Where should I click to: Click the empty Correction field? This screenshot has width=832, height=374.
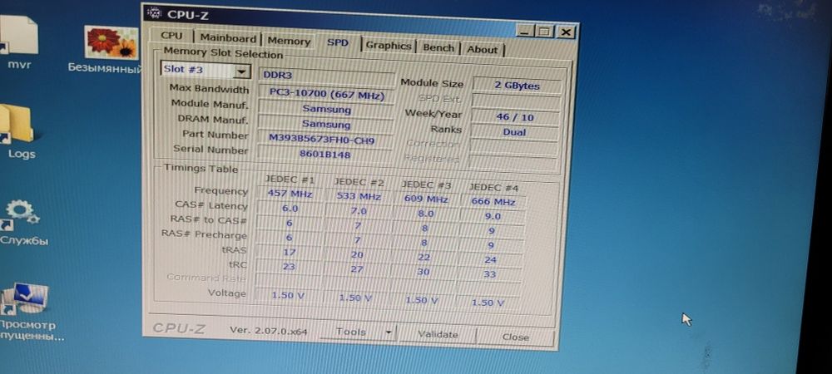coord(513,147)
